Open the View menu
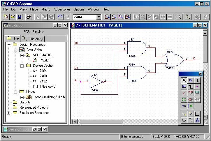Image resolution: width=211 pixels, height=141 pixels. [23, 9]
